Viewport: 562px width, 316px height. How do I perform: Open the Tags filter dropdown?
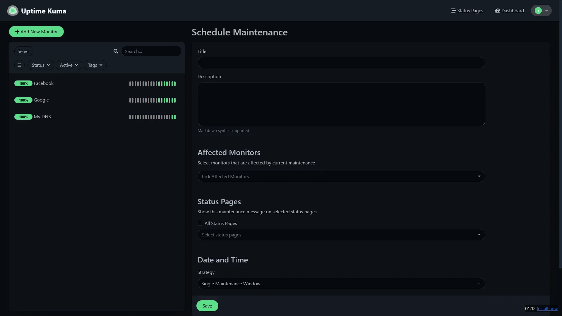(x=95, y=65)
